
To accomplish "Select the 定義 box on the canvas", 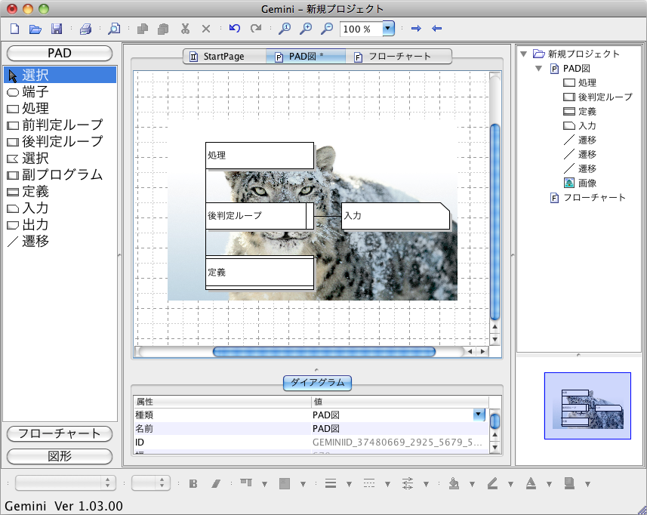I will point(260,273).
